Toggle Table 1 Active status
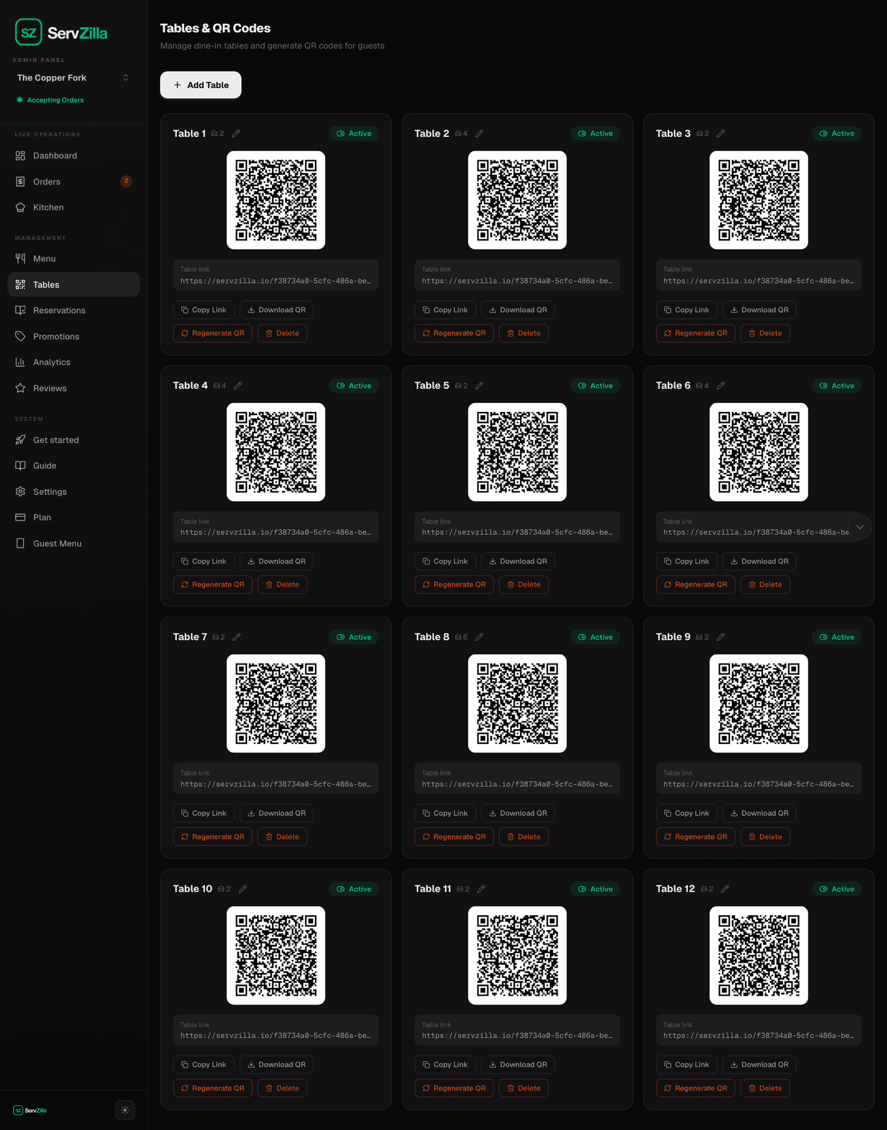This screenshot has height=1130, width=887. coord(354,134)
